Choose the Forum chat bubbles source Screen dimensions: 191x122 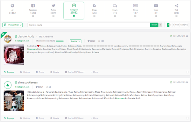coord(115,6)
